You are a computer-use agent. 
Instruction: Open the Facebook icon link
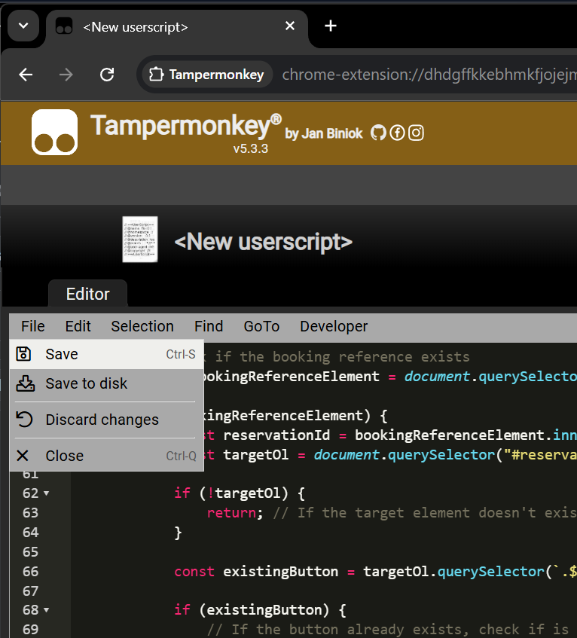click(x=397, y=133)
